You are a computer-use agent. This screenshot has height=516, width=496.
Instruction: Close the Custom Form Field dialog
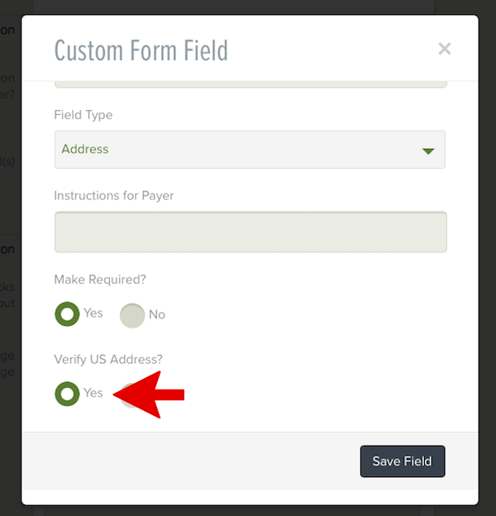445,49
